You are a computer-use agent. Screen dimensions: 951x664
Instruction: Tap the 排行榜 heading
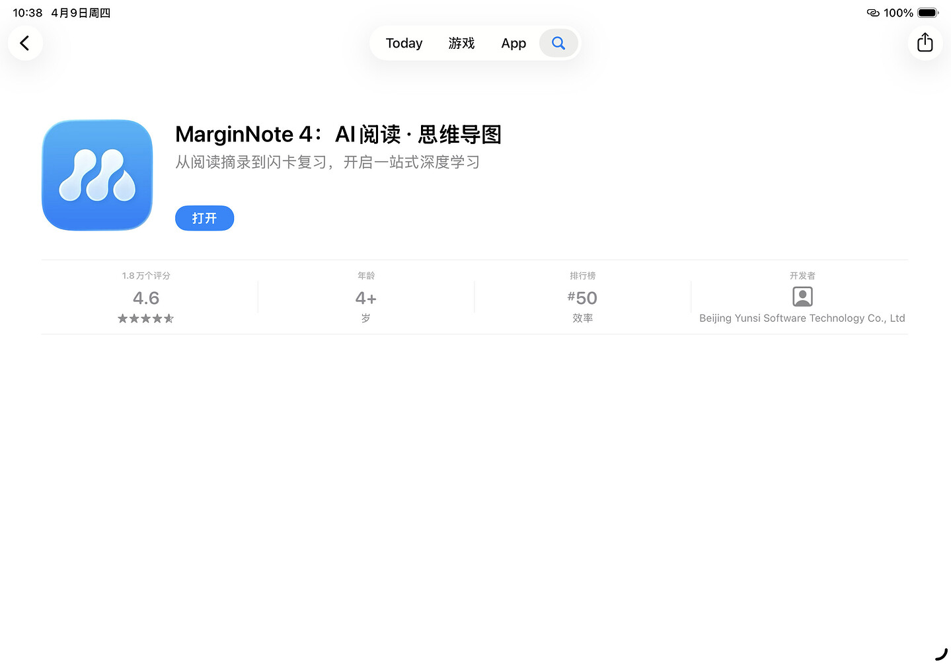coord(582,276)
